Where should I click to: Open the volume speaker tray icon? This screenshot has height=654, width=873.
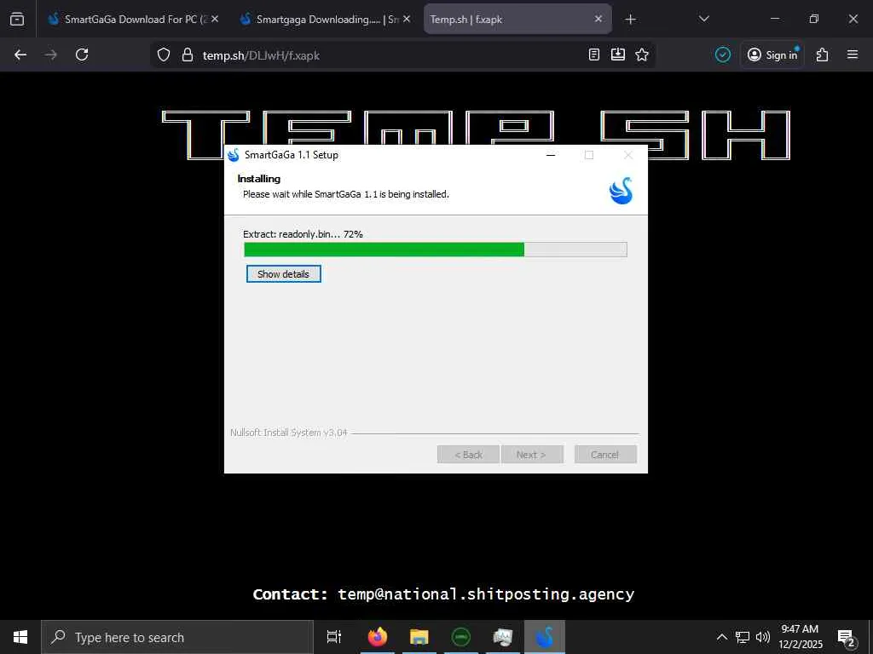click(763, 637)
